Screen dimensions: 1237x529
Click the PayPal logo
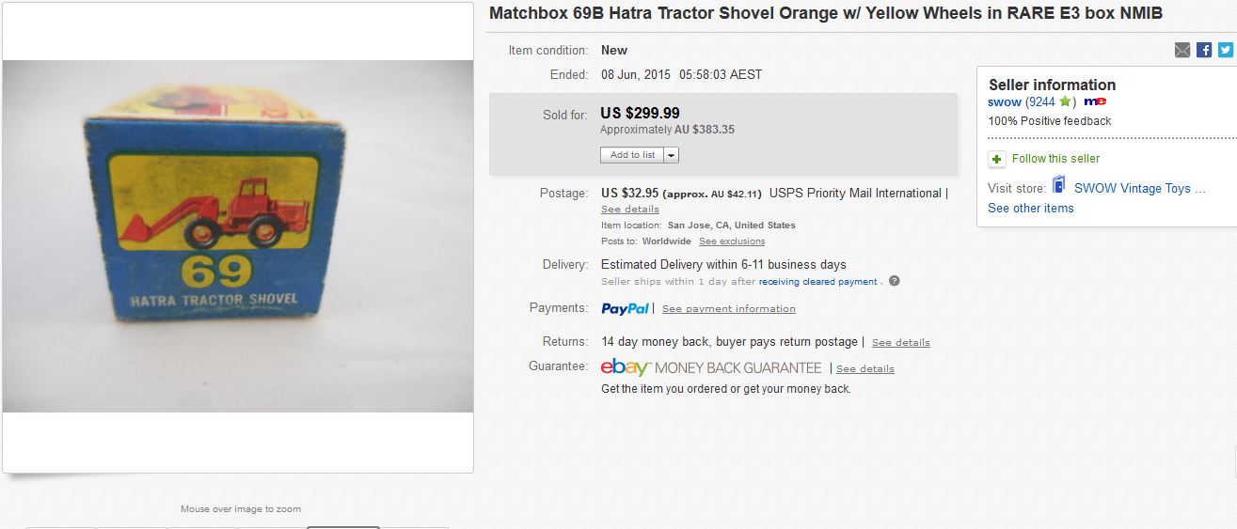[x=625, y=308]
